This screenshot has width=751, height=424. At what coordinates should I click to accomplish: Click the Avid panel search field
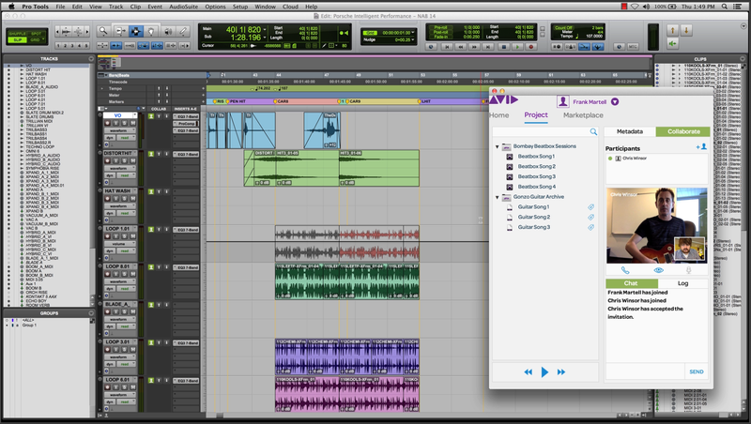click(542, 131)
